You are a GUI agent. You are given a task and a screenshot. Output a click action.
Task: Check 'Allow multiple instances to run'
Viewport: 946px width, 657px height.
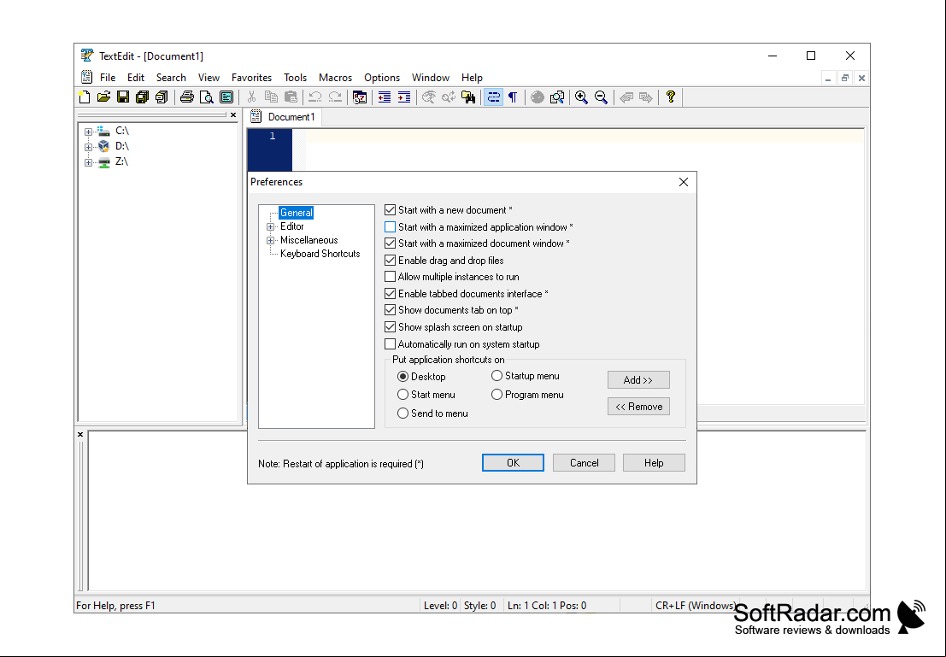(391, 277)
